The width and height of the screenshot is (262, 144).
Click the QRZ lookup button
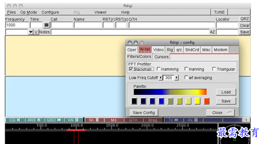[x=244, y=19]
